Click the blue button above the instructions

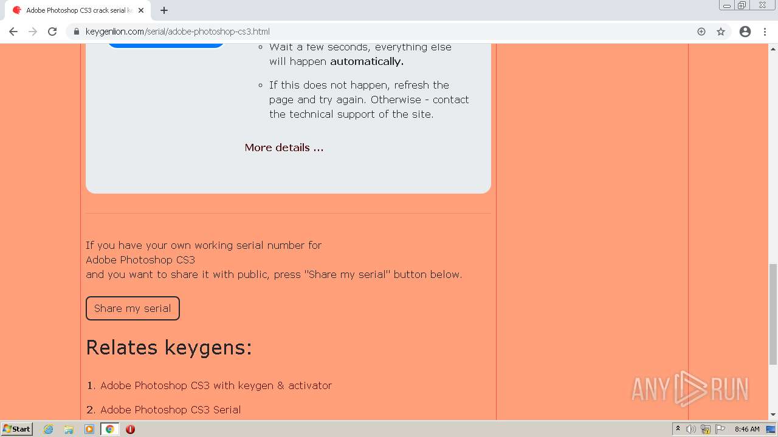click(165, 46)
